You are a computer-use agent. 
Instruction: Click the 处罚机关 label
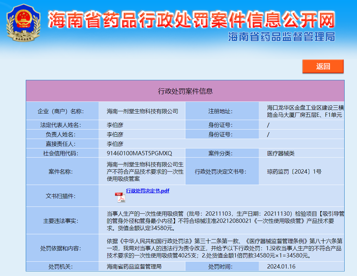pyautogui.click(x=61, y=267)
